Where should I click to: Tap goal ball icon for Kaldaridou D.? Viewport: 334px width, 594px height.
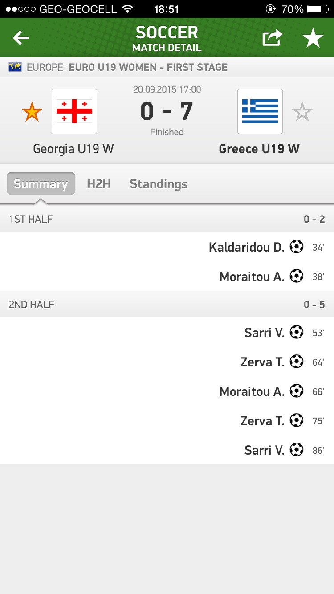pos(297,247)
